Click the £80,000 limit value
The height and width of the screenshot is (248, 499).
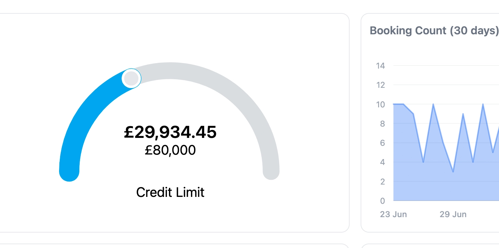point(170,150)
